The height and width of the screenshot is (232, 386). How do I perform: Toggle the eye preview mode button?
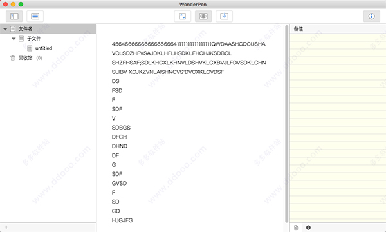click(203, 16)
